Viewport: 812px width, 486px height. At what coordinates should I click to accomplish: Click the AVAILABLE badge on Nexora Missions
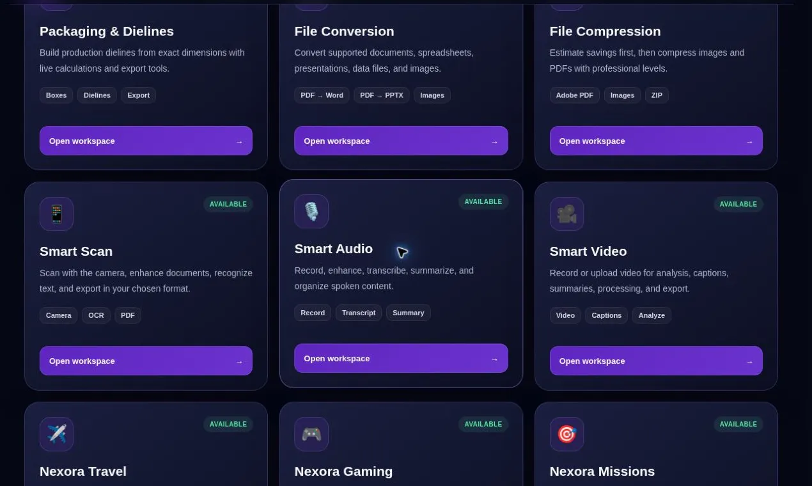point(738,425)
